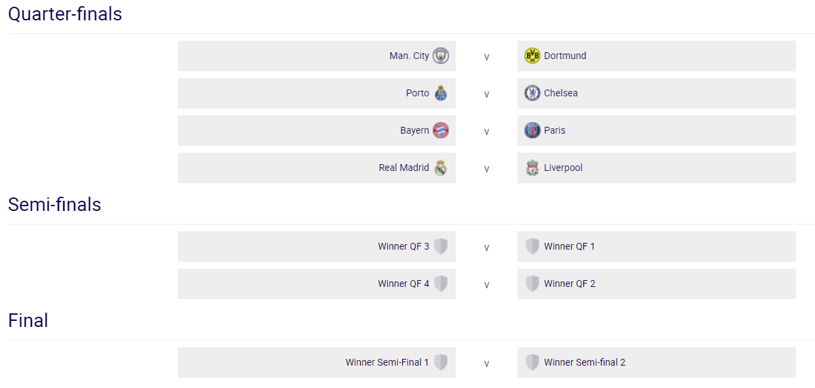The height and width of the screenshot is (388, 815).
Task: Click the Final section heading
Action: coord(28,321)
